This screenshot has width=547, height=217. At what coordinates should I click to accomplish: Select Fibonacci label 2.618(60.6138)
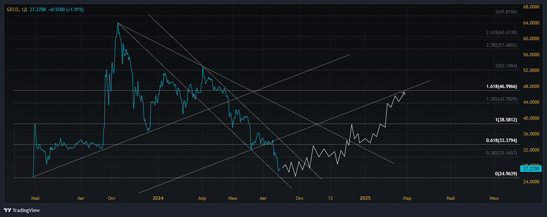tap(501, 32)
